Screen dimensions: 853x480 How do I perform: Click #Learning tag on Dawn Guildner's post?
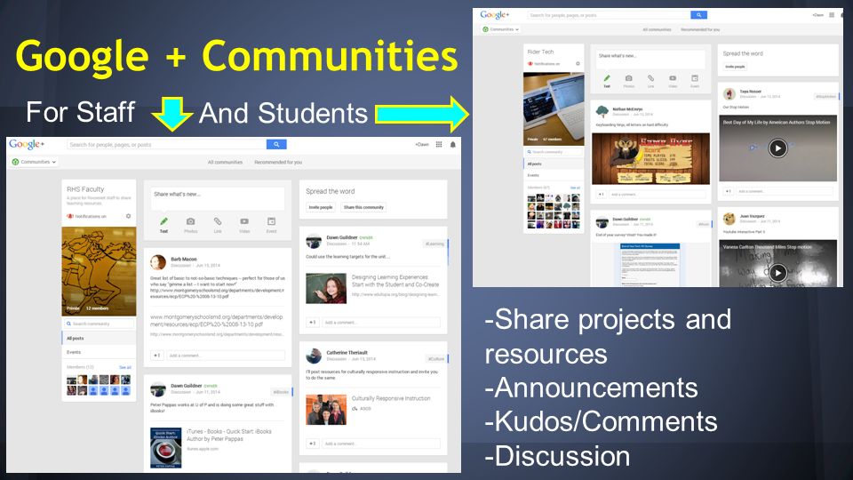click(434, 244)
